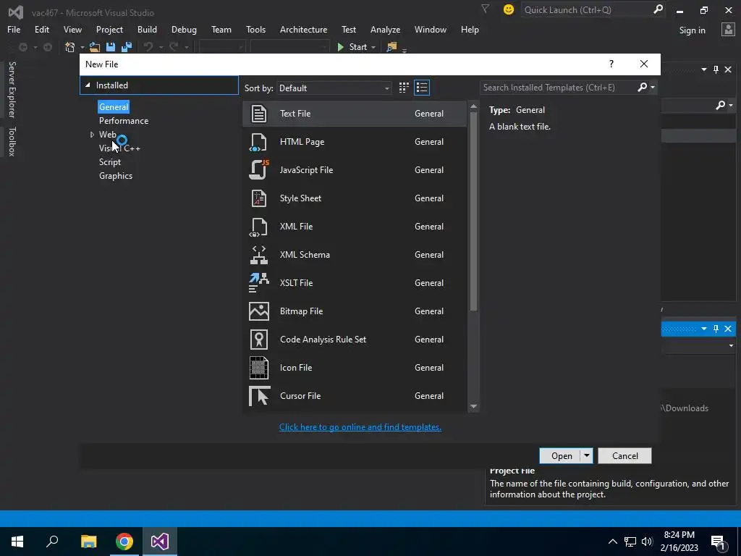
Task: Click the Search Installed Templates field
Action: pos(558,87)
